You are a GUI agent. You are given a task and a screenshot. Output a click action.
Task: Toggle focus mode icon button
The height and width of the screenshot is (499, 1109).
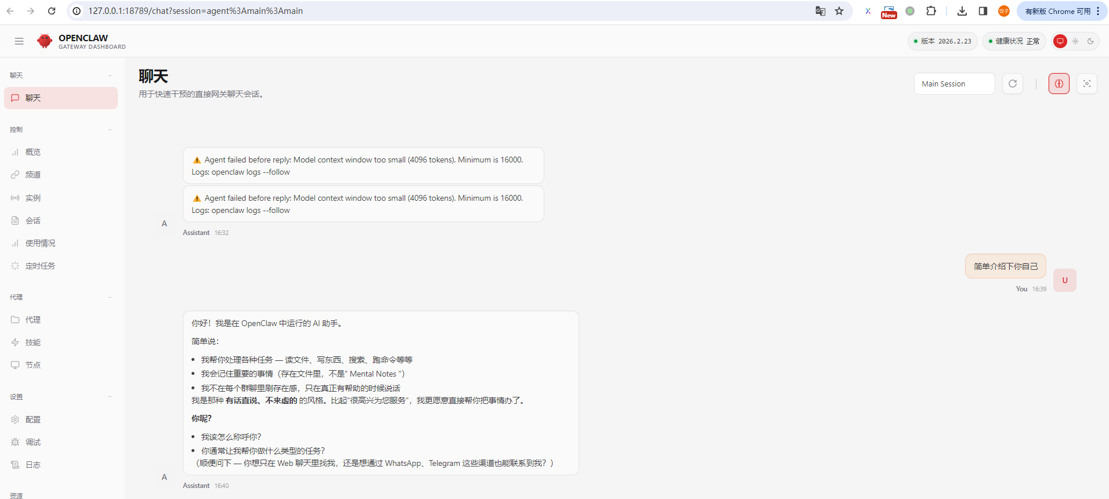(x=1087, y=84)
